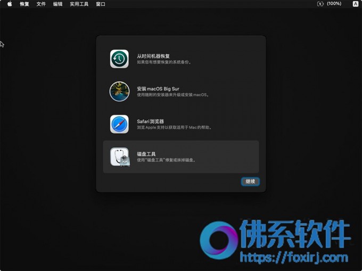Click the Time Machine backup description text
Image resolution: width=362 pixels, height=271 pixels.
pos(164,62)
